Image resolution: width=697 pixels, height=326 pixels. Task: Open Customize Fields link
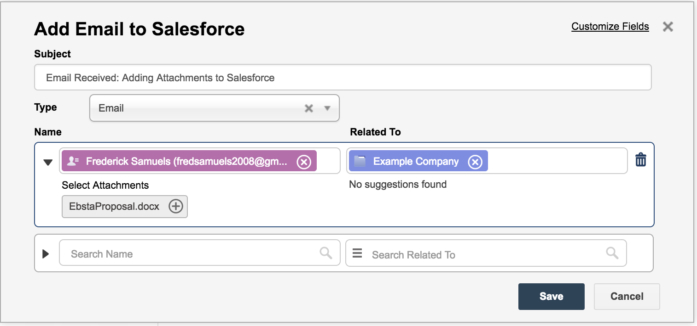click(x=610, y=27)
